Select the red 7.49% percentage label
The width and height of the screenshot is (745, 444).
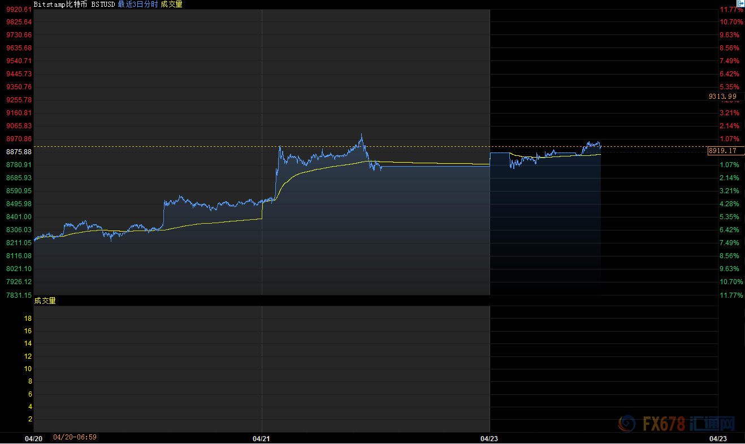[730, 61]
